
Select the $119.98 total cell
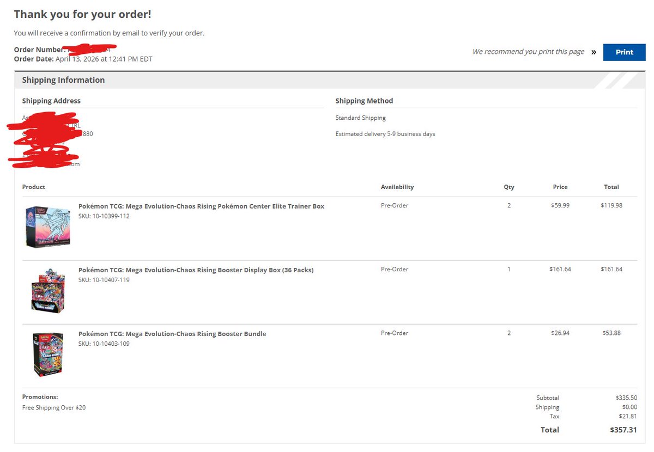tap(611, 205)
